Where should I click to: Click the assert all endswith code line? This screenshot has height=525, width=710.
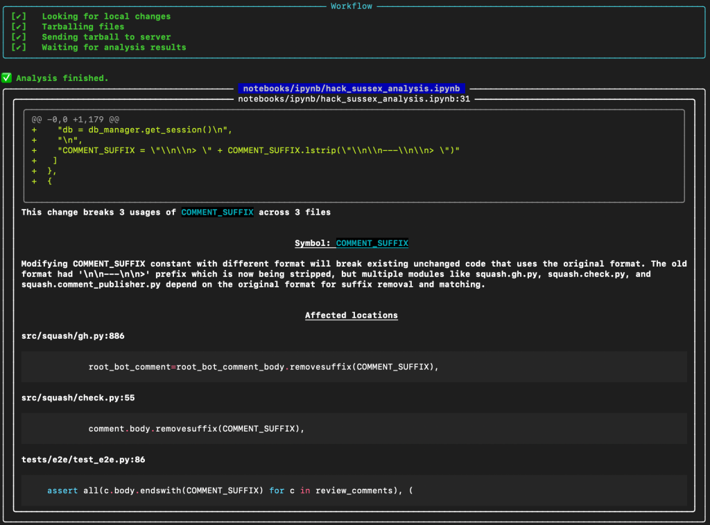click(230, 491)
